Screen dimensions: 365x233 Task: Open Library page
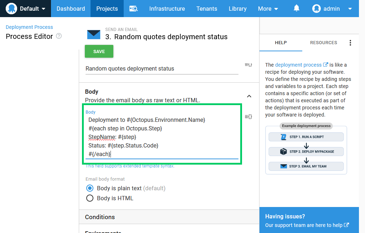[x=238, y=9]
